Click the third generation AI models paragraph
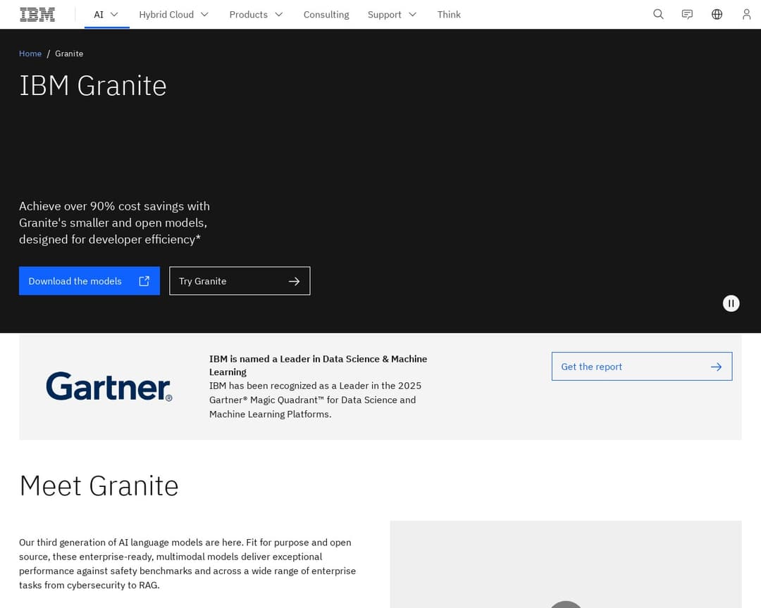 [x=187, y=564]
